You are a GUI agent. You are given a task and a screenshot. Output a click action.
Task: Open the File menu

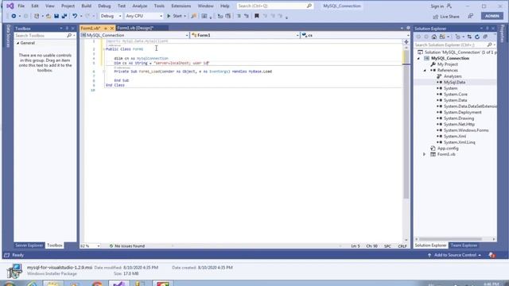click(x=21, y=6)
